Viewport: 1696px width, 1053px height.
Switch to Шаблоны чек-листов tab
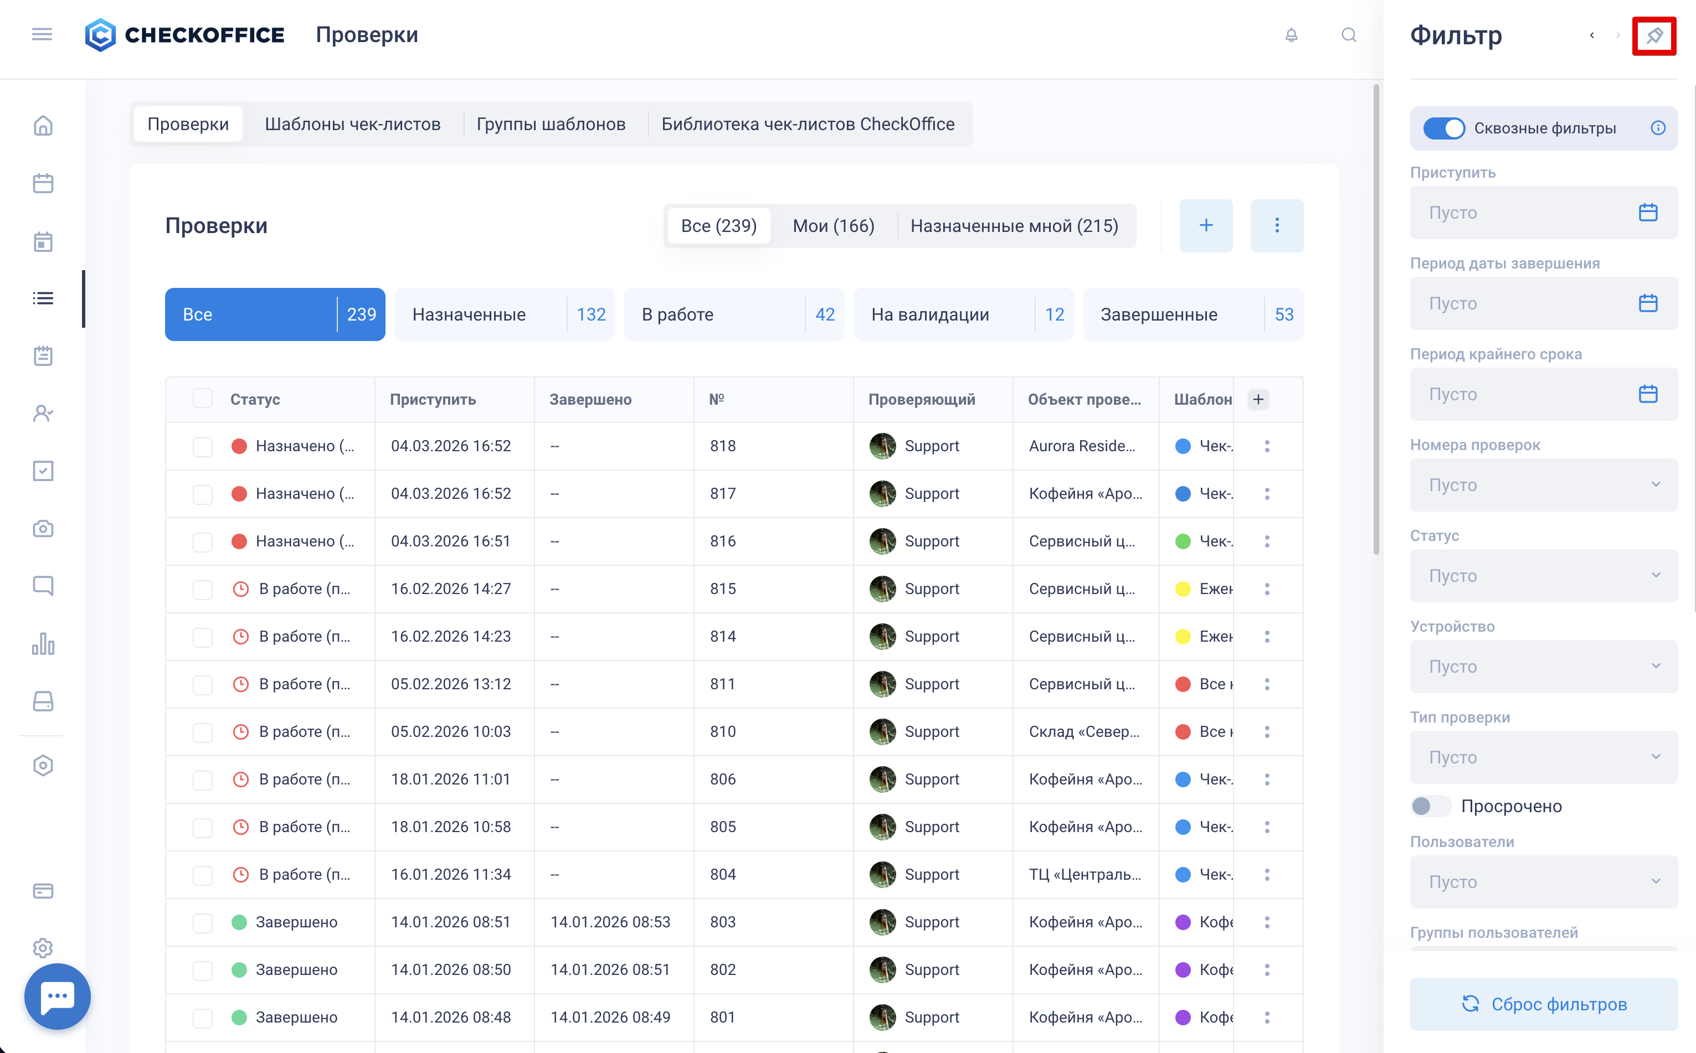coord(353,124)
